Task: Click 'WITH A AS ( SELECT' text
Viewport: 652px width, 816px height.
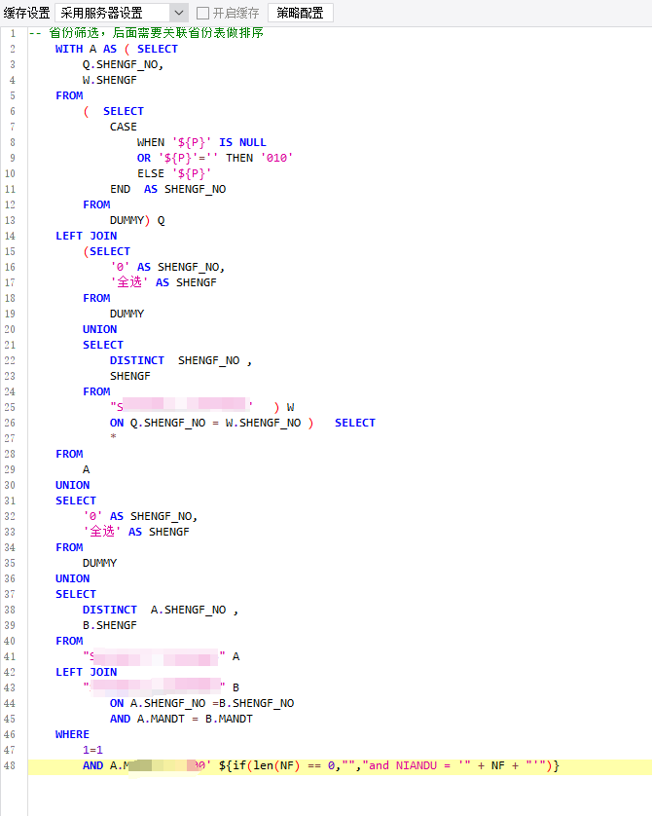Action: click(x=117, y=49)
